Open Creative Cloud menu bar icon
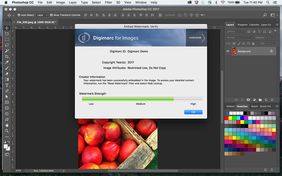Viewport: 282px width, 176px height. coord(190,3)
